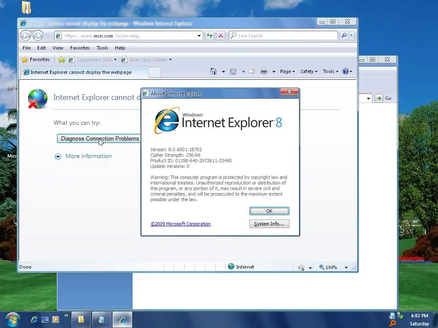Open the address bar URL dropdown
The width and height of the screenshot is (438, 328).
(x=199, y=36)
